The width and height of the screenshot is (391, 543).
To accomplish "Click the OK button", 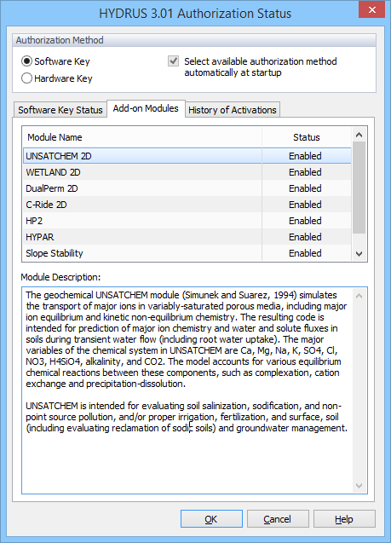I will (211, 519).
